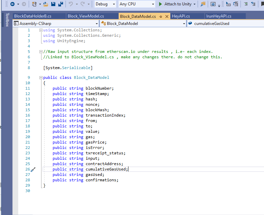Screen dimensions: 264x215
Task: Switch to the Block_ViewModel.cs tab
Action: click(x=86, y=16)
